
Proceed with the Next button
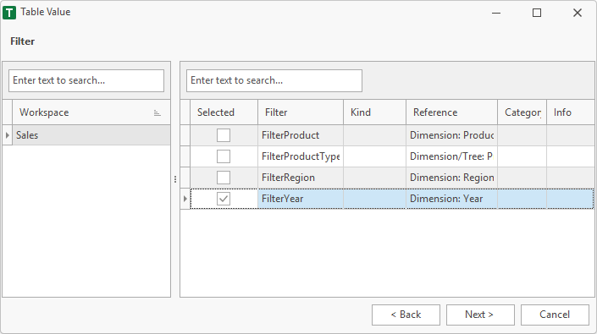pyautogui.click(x=480, y=315)
